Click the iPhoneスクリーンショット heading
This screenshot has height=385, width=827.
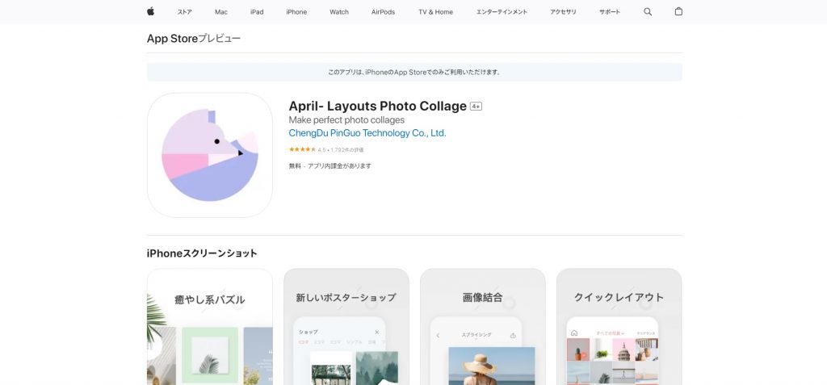(x=202, y=253)
